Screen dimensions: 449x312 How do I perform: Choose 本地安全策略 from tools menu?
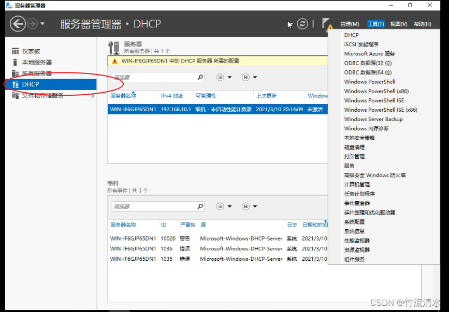(359, 138)
